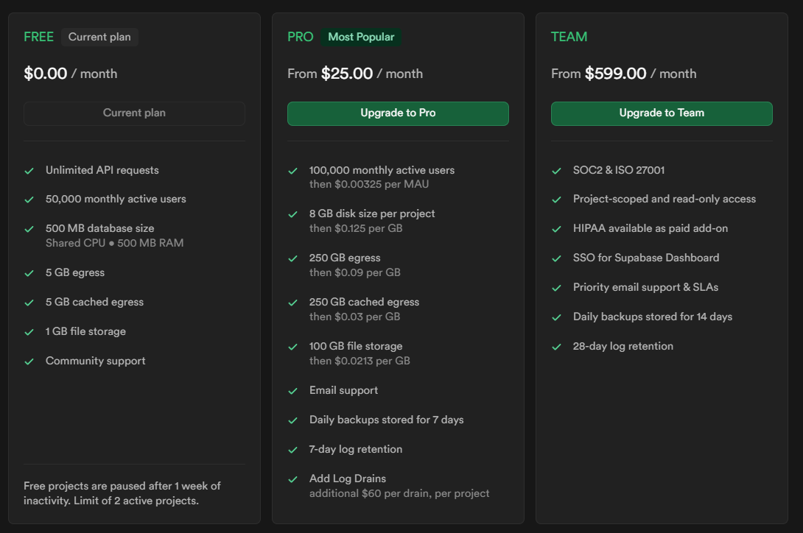Click checkmark beside 5 GB cached egress
Screen dimensions: 803x533
[29, 303]
